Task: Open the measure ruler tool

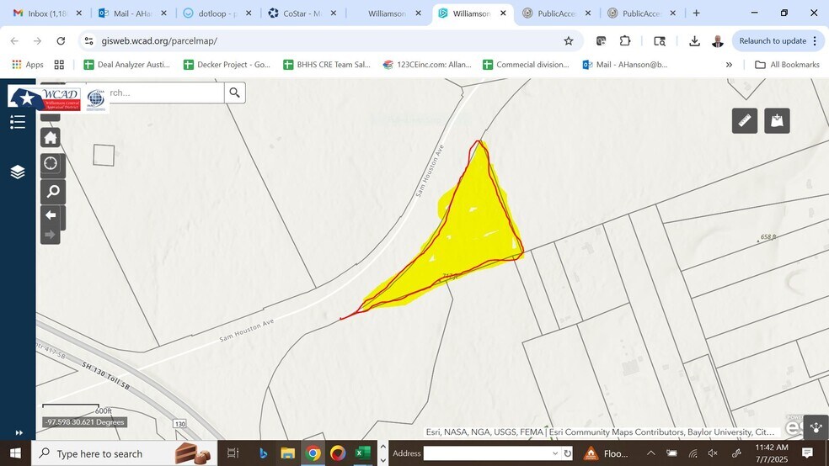Action: click(x=745, y=121)
